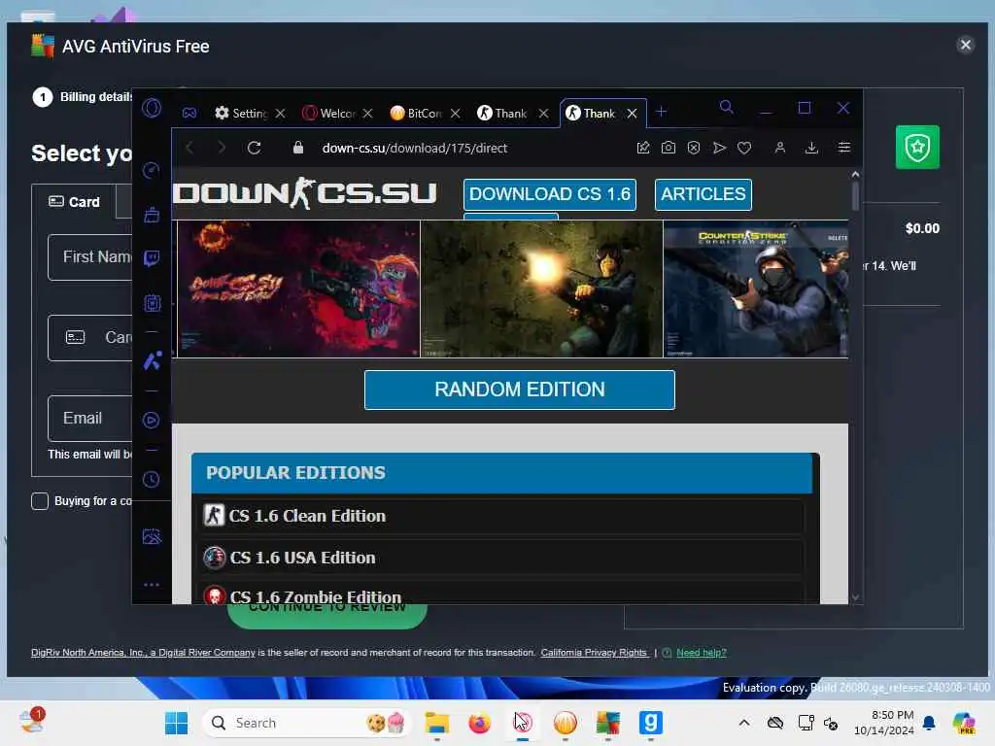995x746 pixels.
Task: Add page to bookmarks heart icon
Action: click(x=744, y=148)
